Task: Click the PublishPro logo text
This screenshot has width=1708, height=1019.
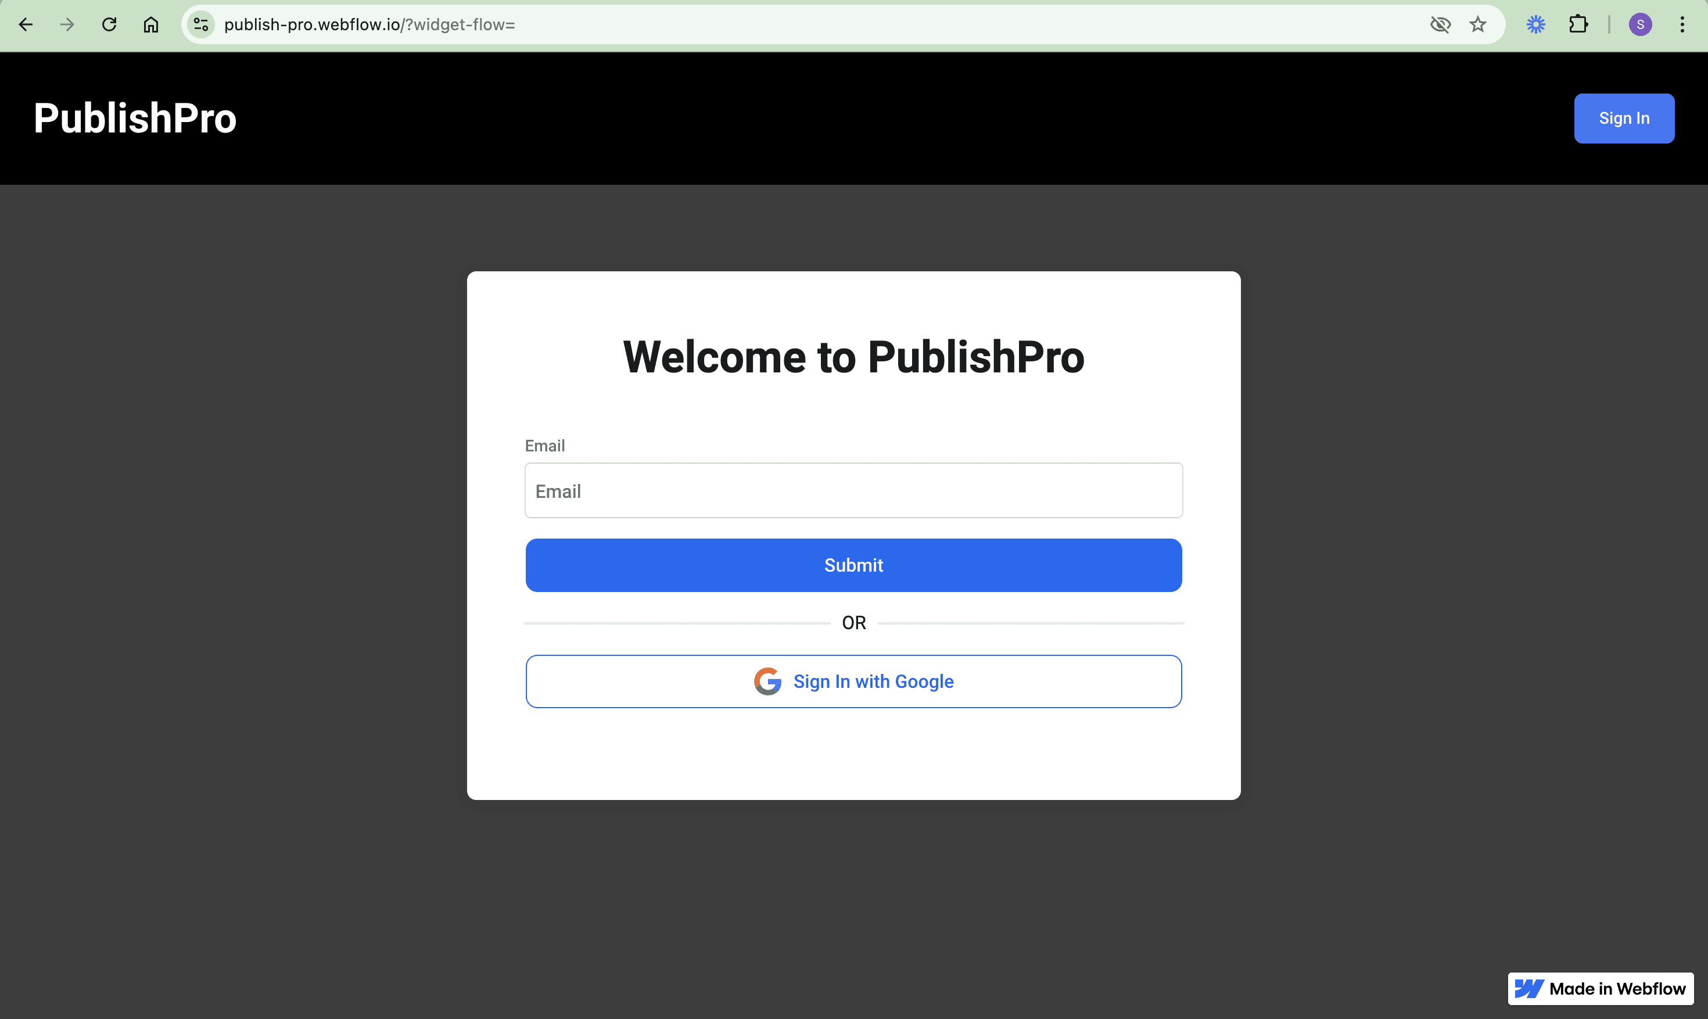Action: (x=135, y=118)
